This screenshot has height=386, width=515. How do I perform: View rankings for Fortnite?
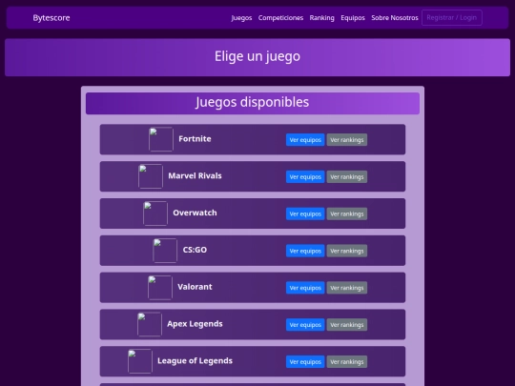(x=347, y=140)
